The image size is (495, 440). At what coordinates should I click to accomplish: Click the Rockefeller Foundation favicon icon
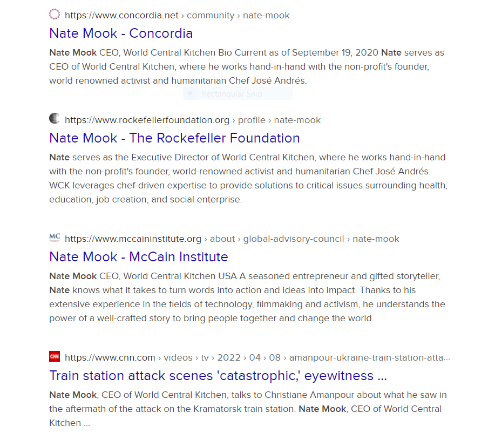[x=55, y=119]
